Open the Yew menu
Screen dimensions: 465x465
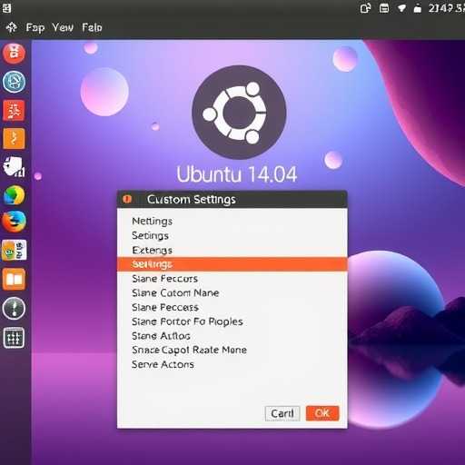[63, 28]
